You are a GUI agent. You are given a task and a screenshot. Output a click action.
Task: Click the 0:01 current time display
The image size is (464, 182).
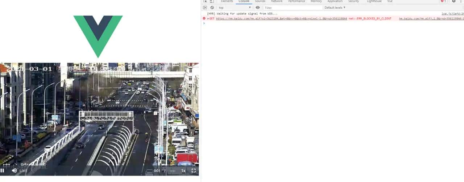[157, 171]
